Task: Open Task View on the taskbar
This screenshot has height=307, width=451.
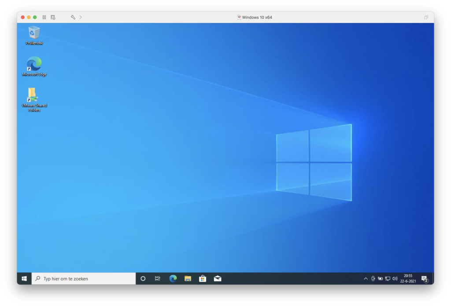Action: pyautogui.click(x=158, y=278)
